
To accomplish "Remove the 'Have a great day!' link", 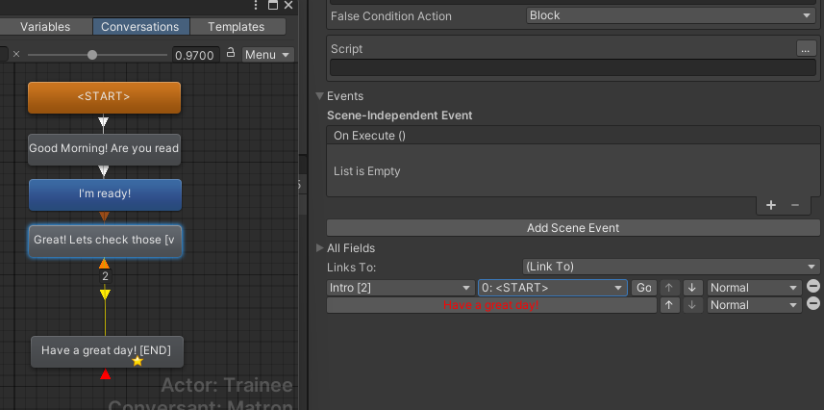I will 813,304.
